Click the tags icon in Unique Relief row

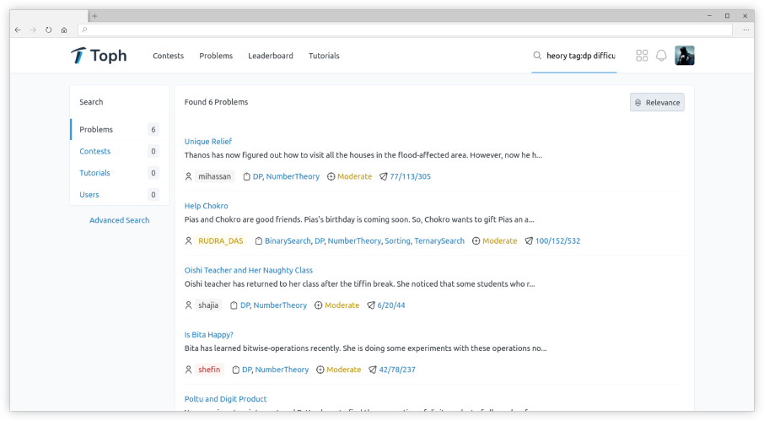tap(246, 176)
